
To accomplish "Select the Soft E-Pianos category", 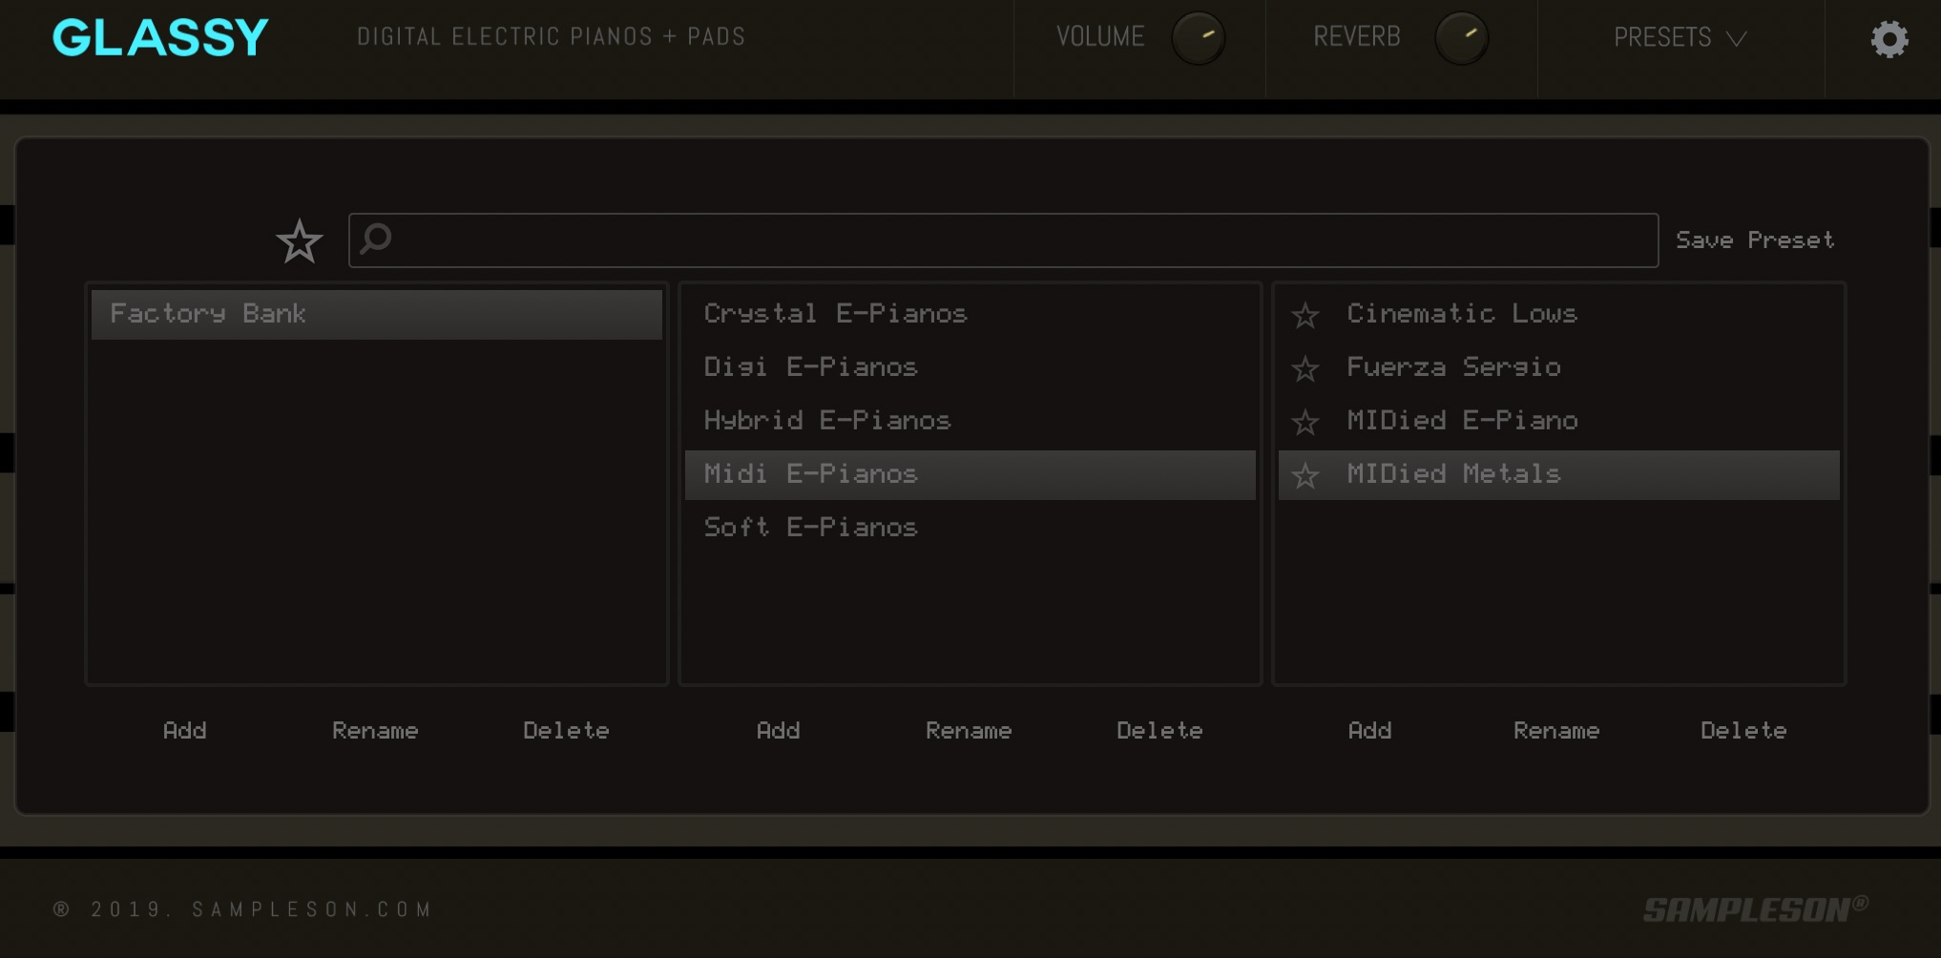I will (x=810, y=528).
